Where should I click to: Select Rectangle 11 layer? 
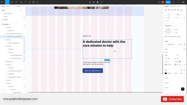(x=9, y=62)
